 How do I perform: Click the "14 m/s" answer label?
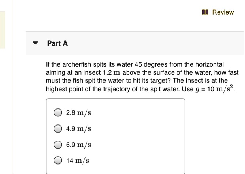[x=78, y=160]
